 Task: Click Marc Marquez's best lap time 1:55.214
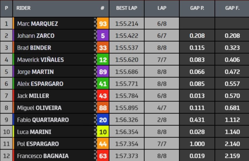(127, 24)
